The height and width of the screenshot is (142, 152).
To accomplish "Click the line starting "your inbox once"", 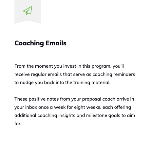I will pyautogui.click(x=73, y=107).
